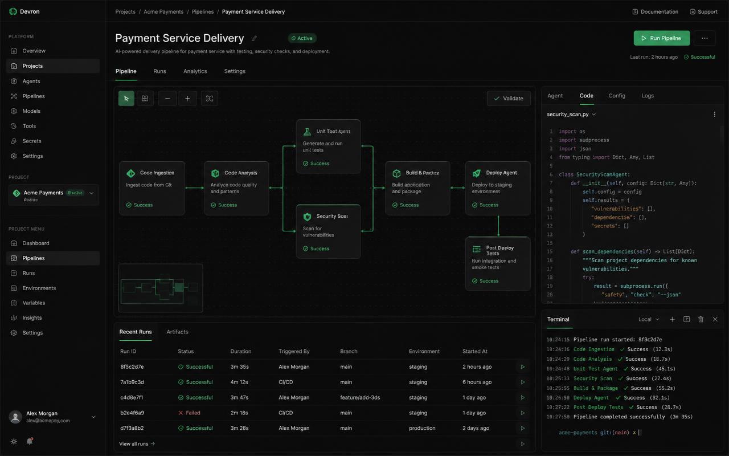Delete the terminal with trash icon
Screen dimensions: 729x456
pyautogui.click(x=701, y=319)
